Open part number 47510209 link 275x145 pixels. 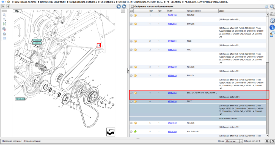coord(172,132)
